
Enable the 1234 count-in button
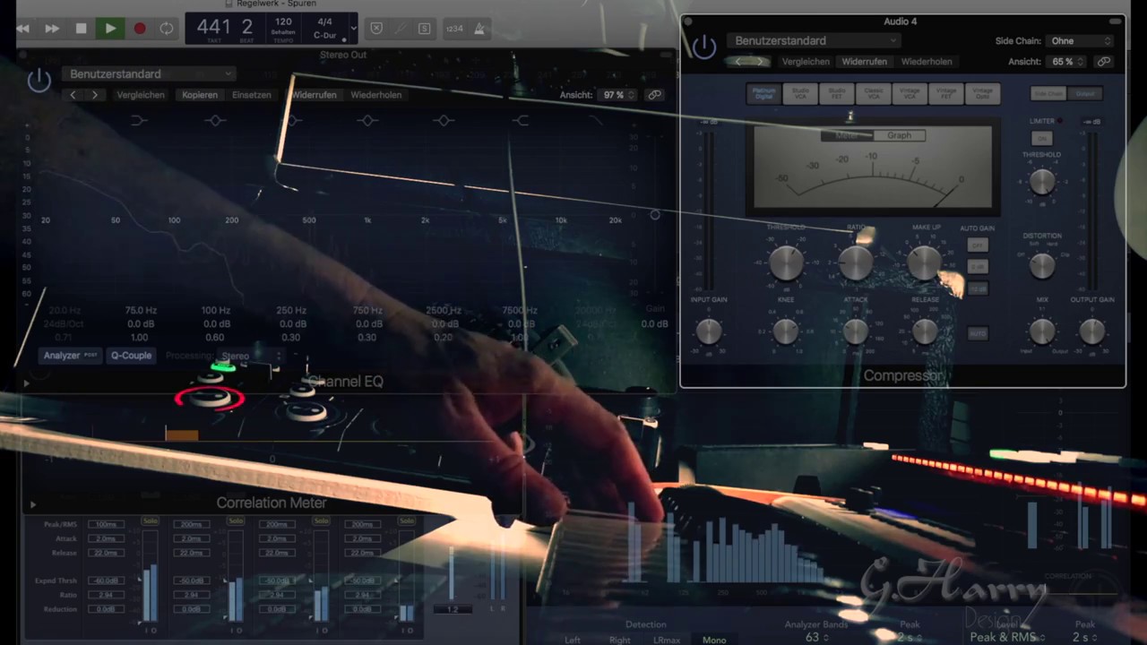(454, 29)
